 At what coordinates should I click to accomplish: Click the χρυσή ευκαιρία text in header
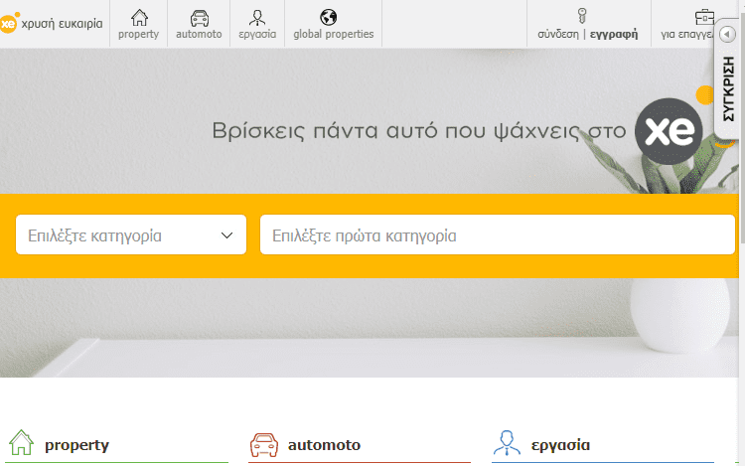62,23
